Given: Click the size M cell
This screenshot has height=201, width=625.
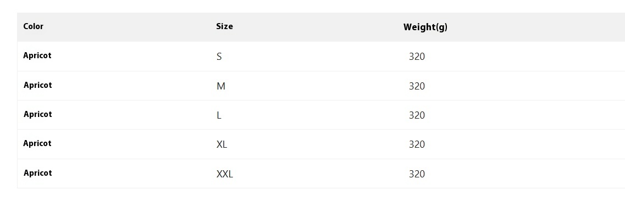Looking at the screenshot, I should pos(221,86).
